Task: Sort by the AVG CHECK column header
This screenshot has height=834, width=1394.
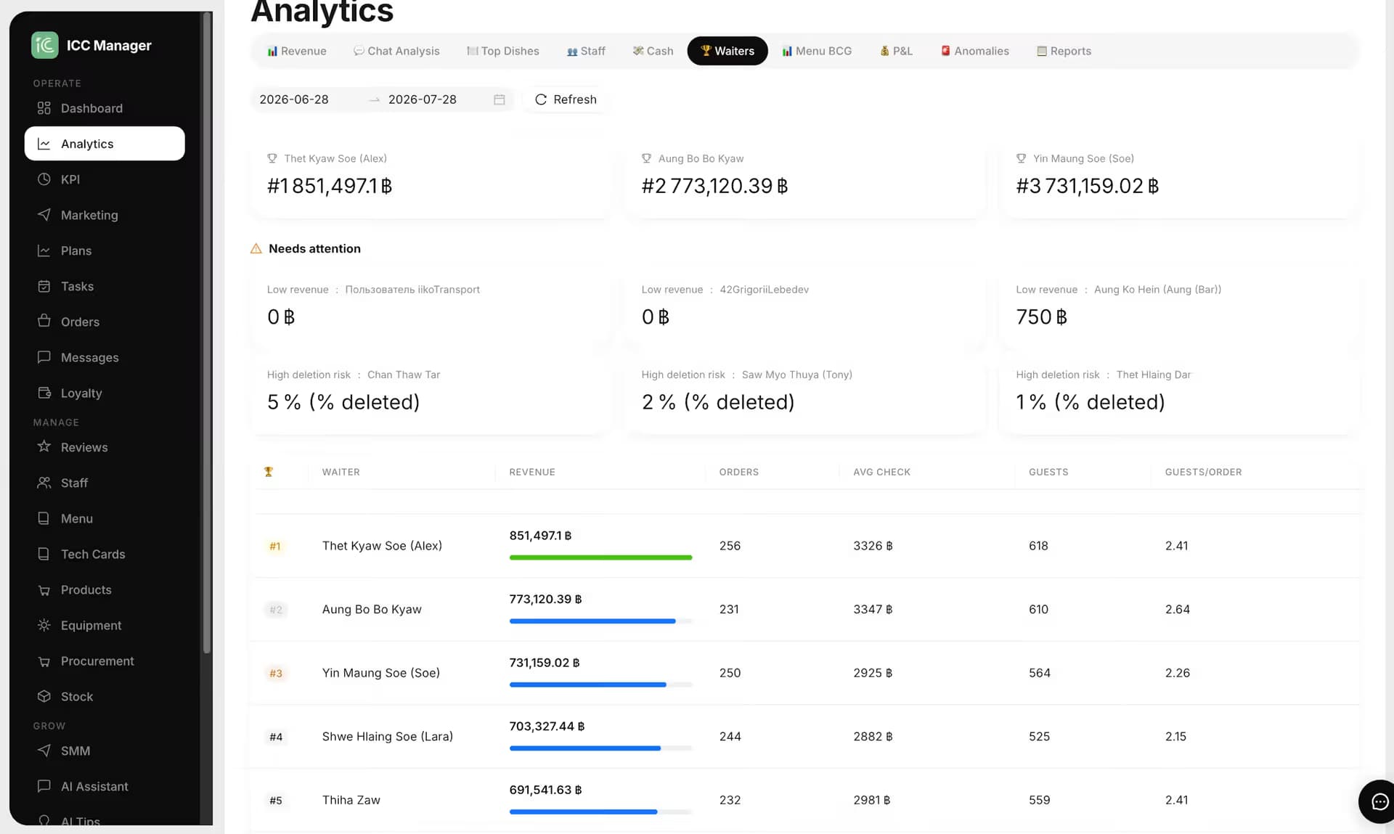Action: tap(882, 472)
